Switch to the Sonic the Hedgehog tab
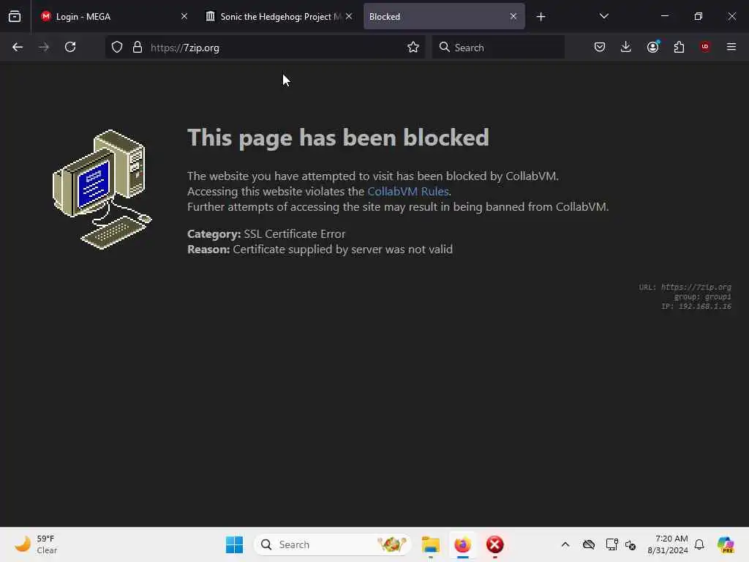The image size is (749, 562). coord(279,16)
